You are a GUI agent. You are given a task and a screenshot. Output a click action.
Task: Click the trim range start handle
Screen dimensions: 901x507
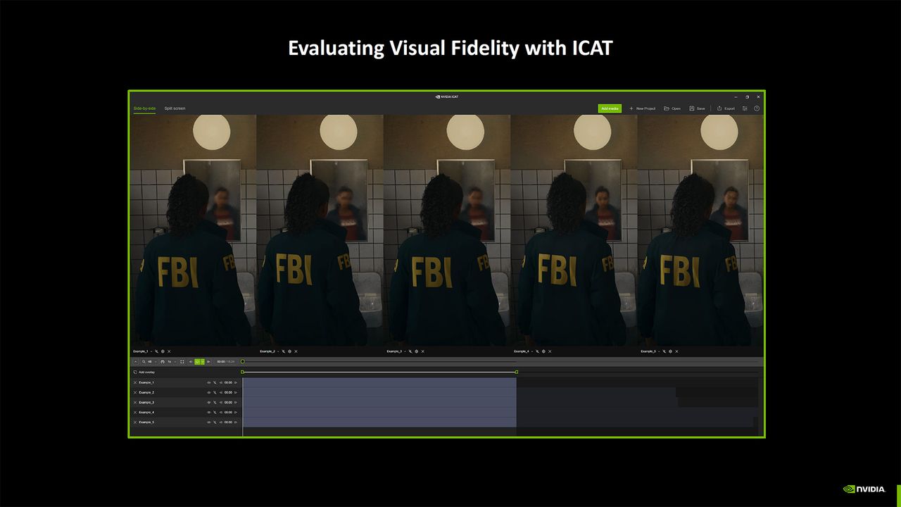(242, 372)
